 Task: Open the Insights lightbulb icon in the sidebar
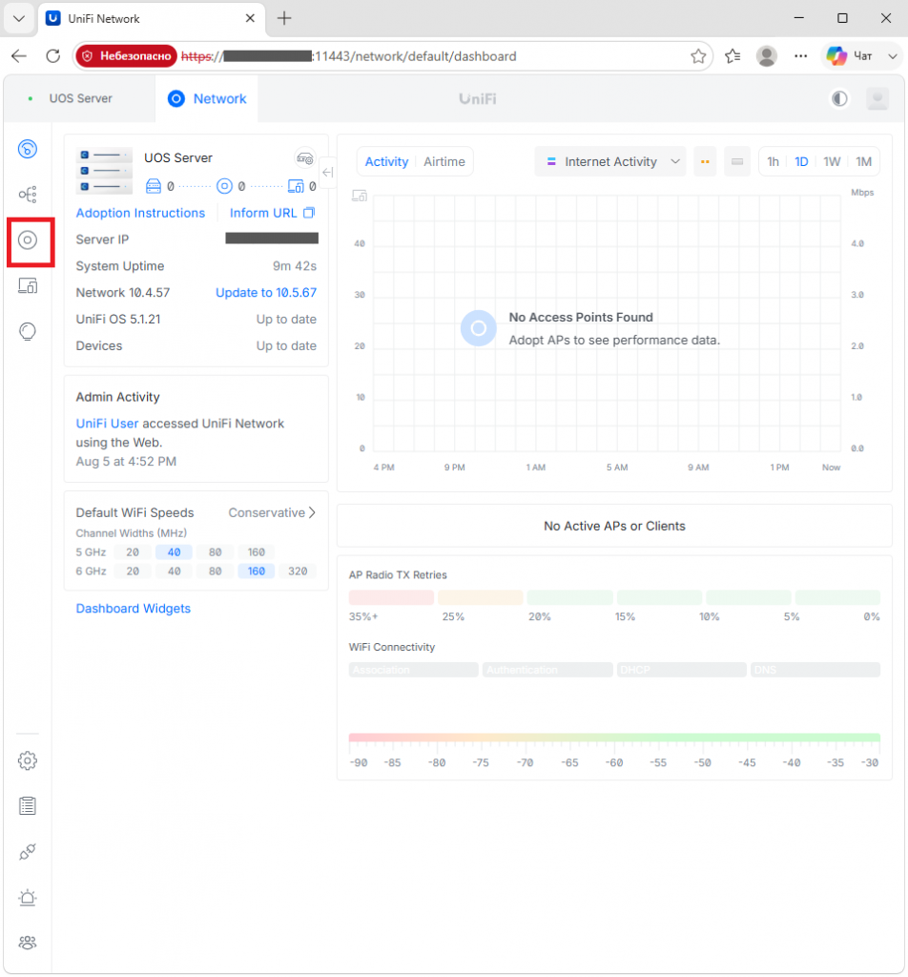click(x=28, y=331)
